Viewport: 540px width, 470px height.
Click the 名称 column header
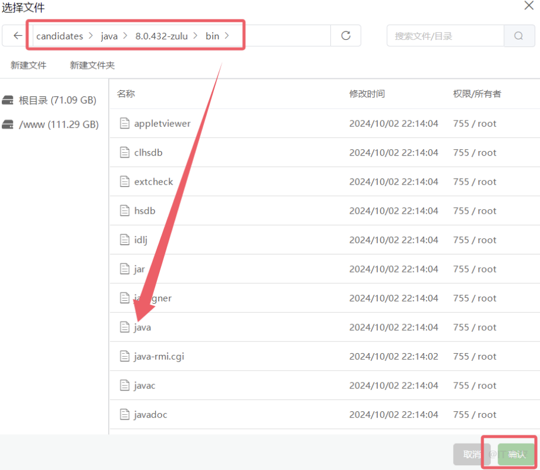[126, 94]
